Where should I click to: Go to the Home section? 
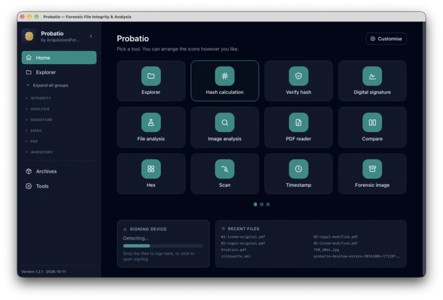[59, 57]
